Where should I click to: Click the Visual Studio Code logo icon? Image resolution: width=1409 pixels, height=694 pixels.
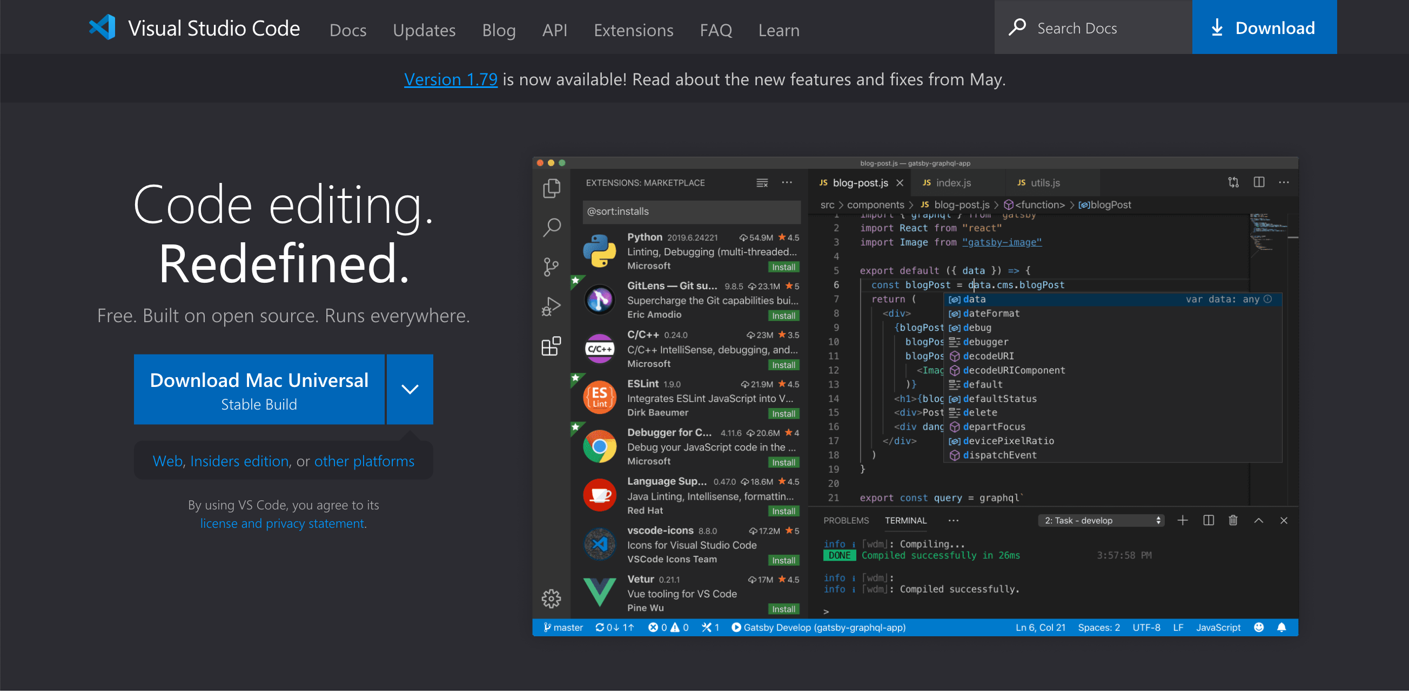click(102, 28)
